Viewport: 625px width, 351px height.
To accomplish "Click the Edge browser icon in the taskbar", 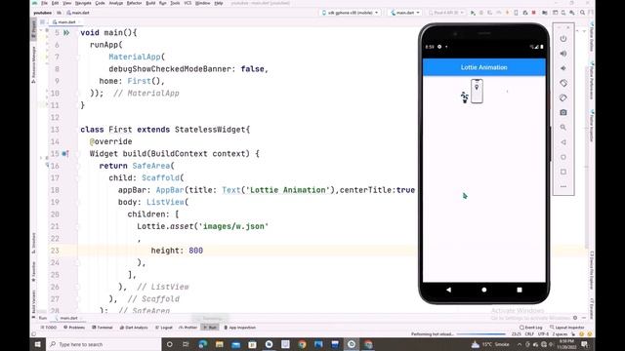I will (x=202, y=344).
